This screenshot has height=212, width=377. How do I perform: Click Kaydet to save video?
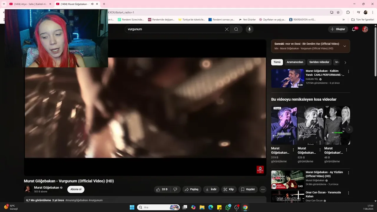[x=248, y=189]
